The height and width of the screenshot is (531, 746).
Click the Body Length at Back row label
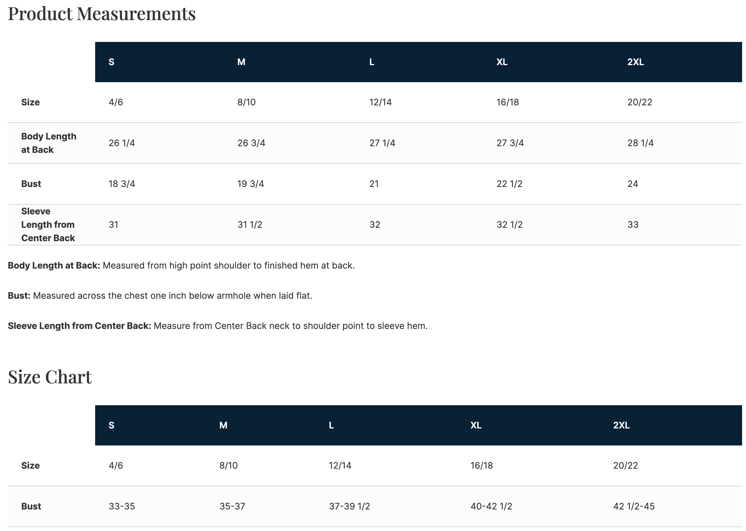click(x=48, y=143)
